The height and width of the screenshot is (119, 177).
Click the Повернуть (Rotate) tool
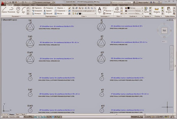(48, 8)
